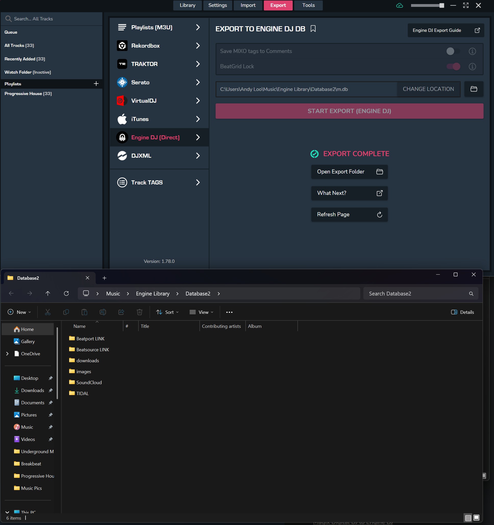Select the Export tab
494x525 pixels.
pyautogui.click(x=278, y=5)
